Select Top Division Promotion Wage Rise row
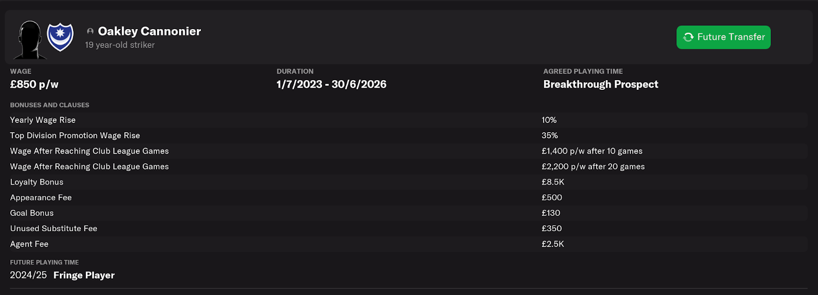The image size is (818, 295). (408, 135)
